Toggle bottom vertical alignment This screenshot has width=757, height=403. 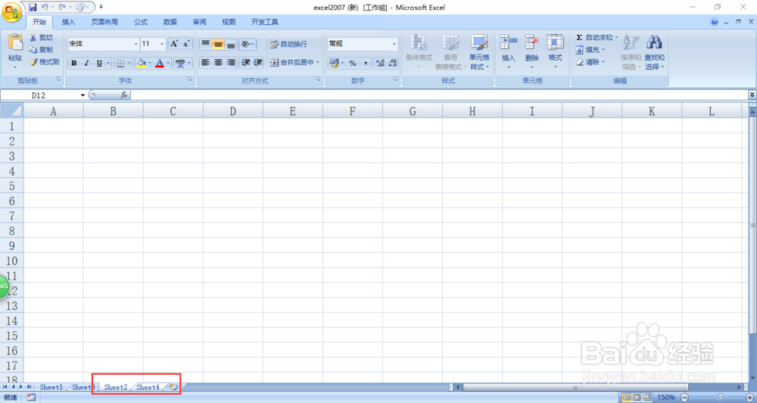(x=231, y=44)
